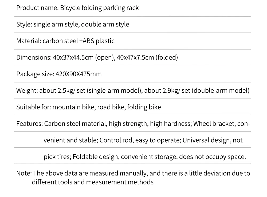The image size is (267, 197).
Task: Click the 'Suitable for: mountain bike' row
Action: coord(55,107)
